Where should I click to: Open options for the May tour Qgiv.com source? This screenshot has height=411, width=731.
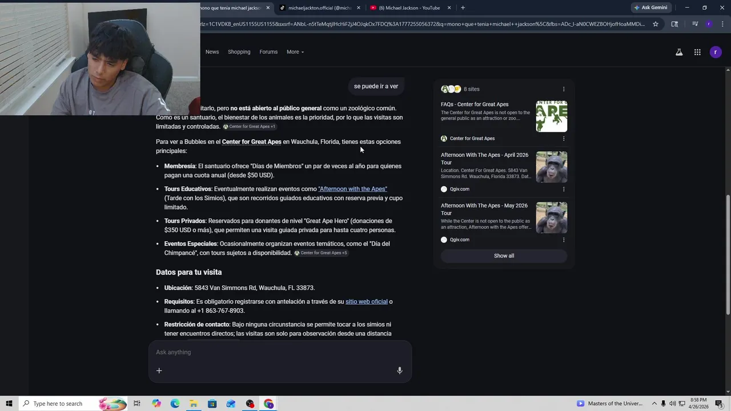564,240
